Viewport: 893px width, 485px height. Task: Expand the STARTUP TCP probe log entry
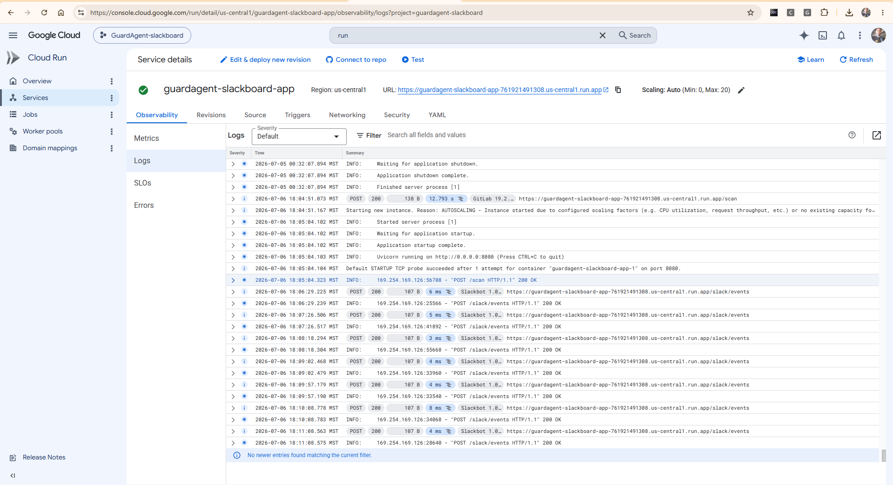click(x=233, y=268)
